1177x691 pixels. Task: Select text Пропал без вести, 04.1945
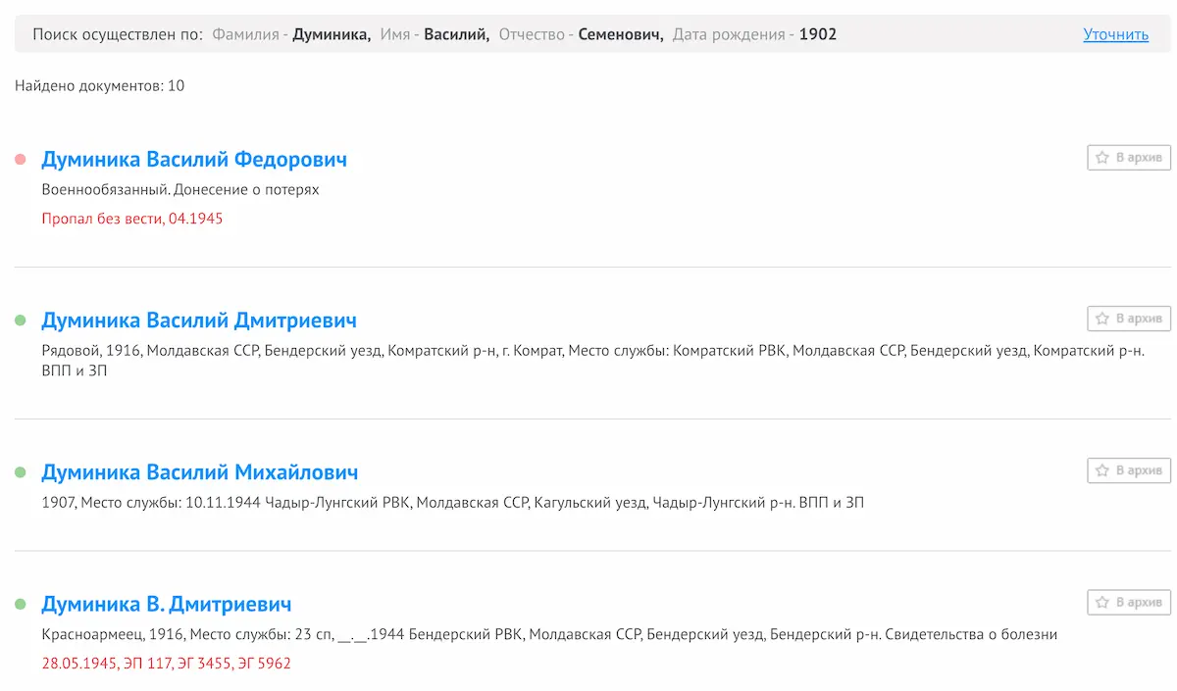tap(132, 219)
